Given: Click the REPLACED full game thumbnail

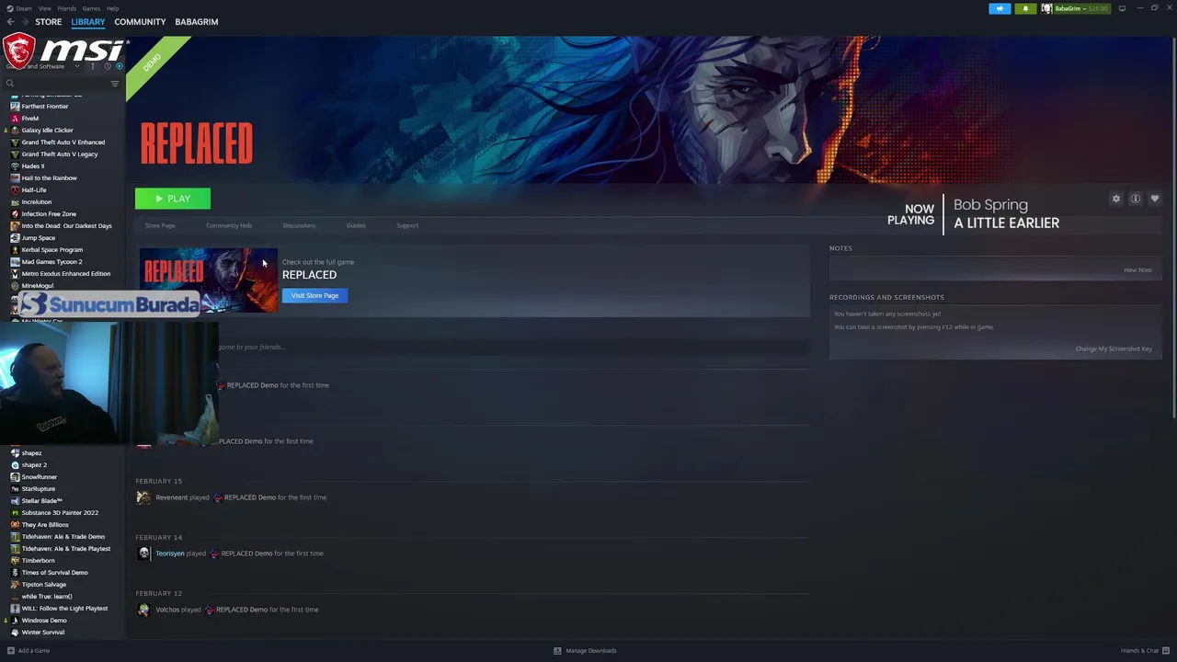Looking at the screenshot, I should (x=208, y=280).
